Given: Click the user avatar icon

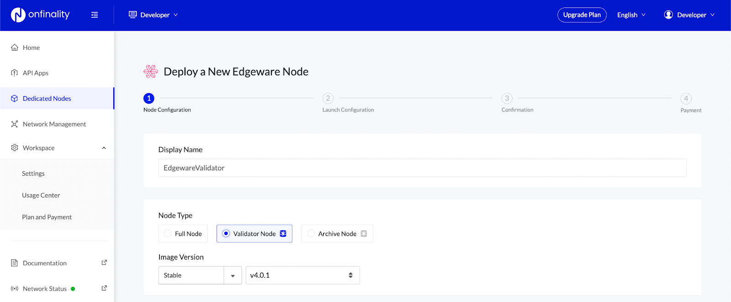Looking at the screenshot, I should [668, 15].
